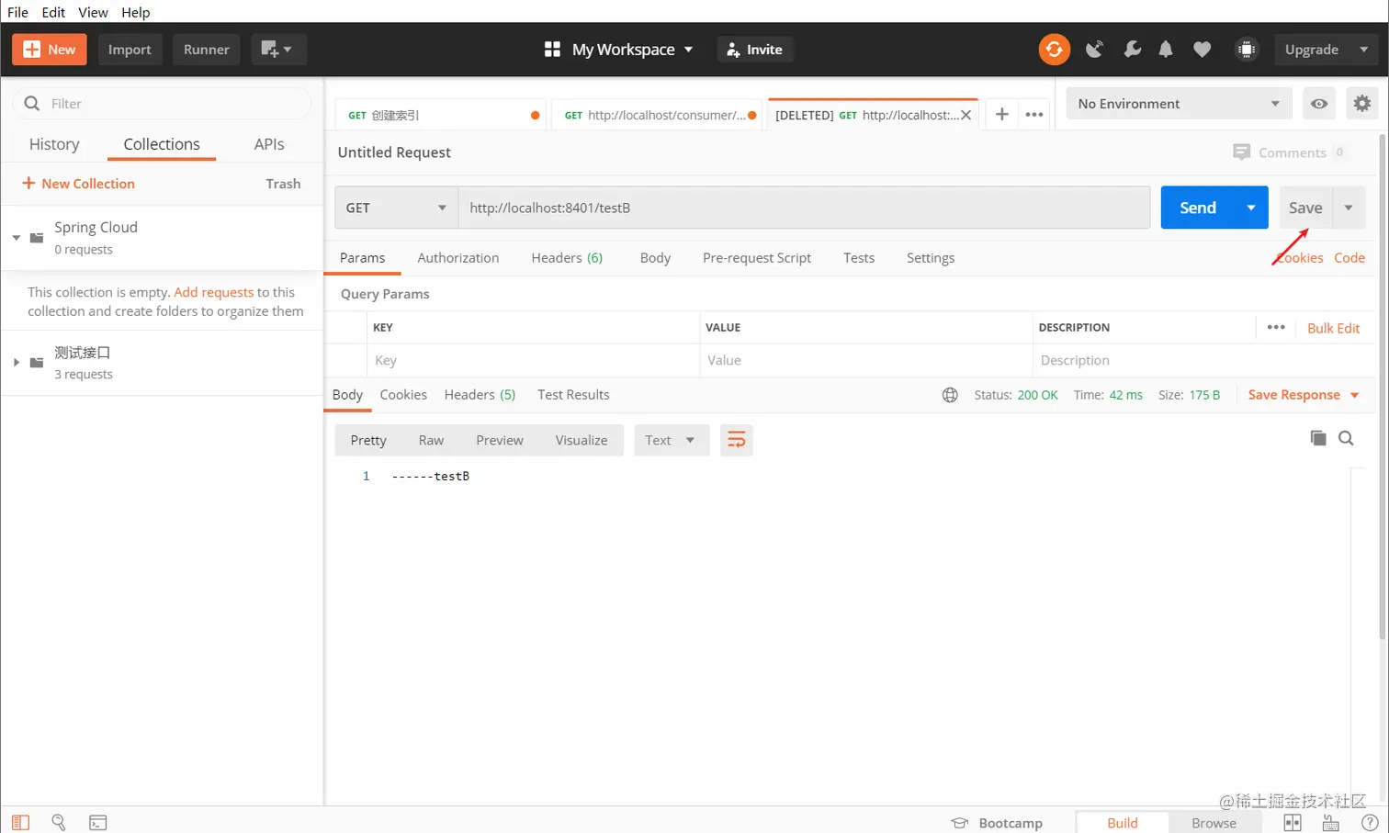The image size is (1389, 833).
Task: Switch to two-pane layout icon
Action: pyautogui.click(x=1293, y=823)
